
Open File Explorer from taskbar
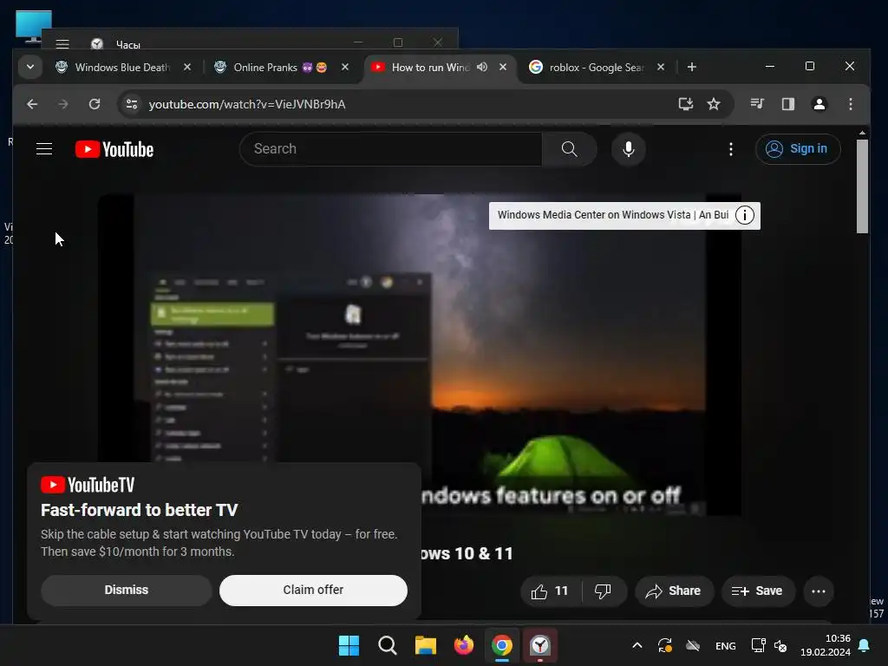[425, 645]
